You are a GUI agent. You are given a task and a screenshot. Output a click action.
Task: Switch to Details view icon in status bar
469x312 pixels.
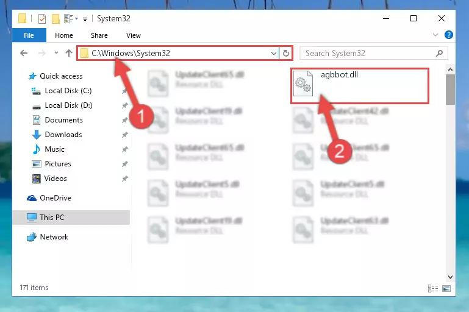tap(433, 288)
